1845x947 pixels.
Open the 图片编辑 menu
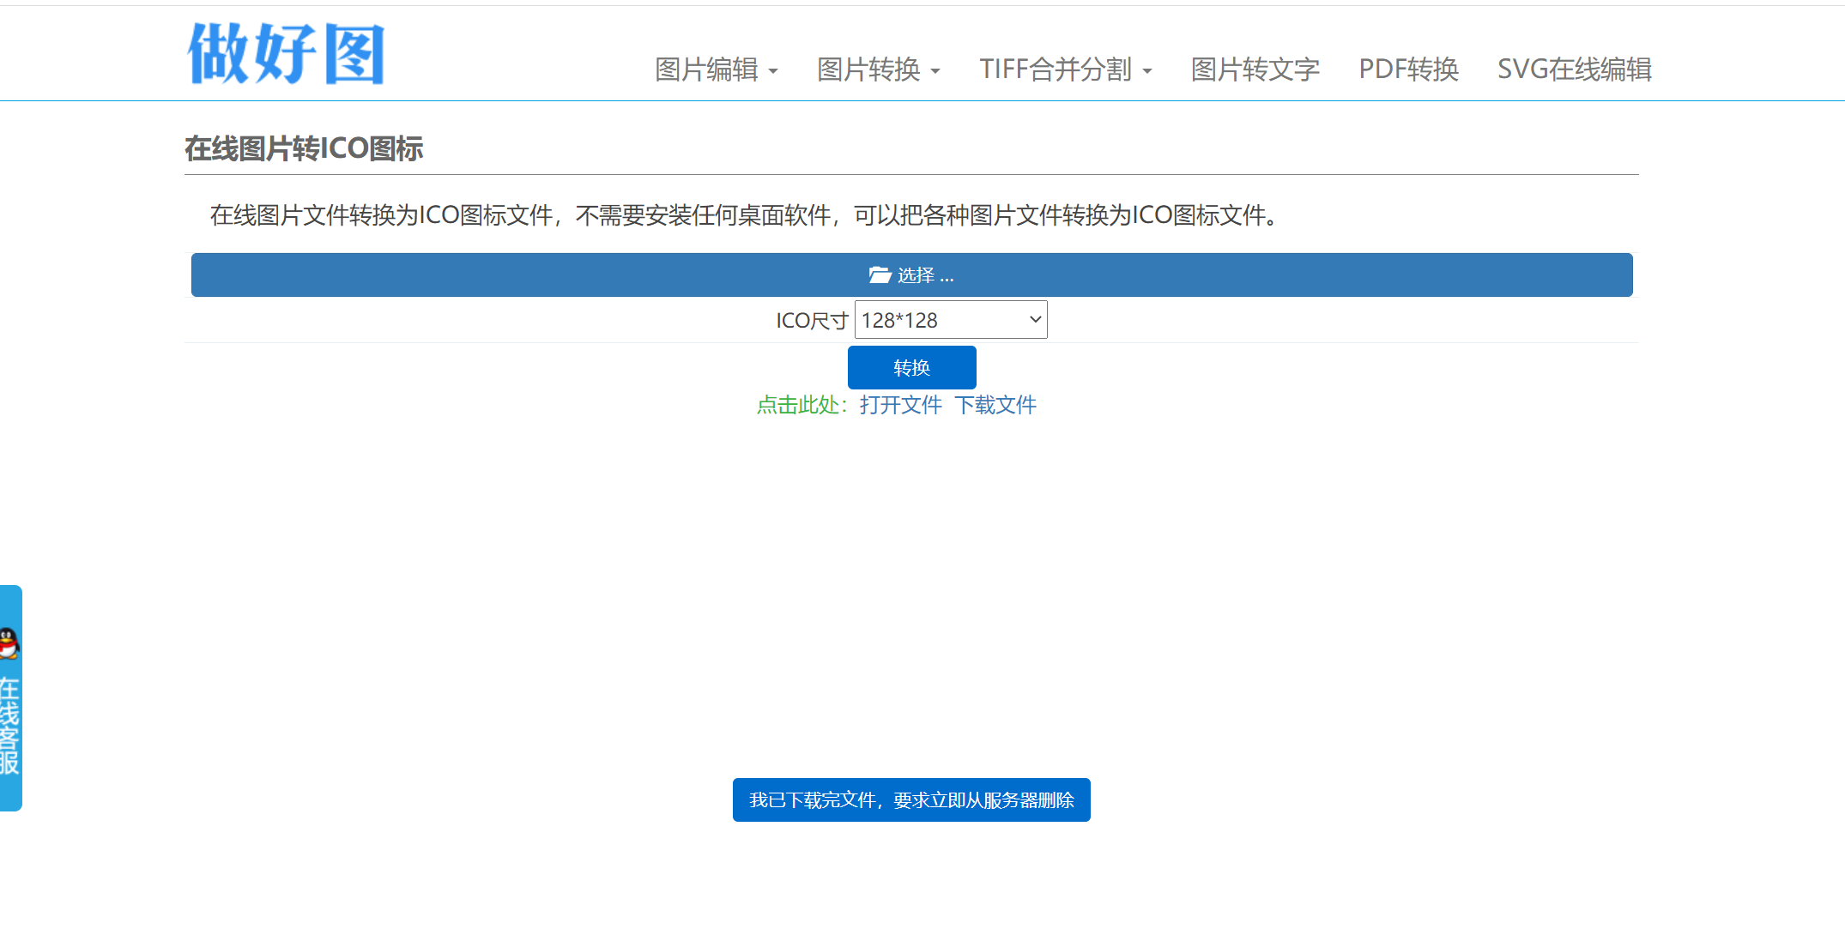pos(706,69)
